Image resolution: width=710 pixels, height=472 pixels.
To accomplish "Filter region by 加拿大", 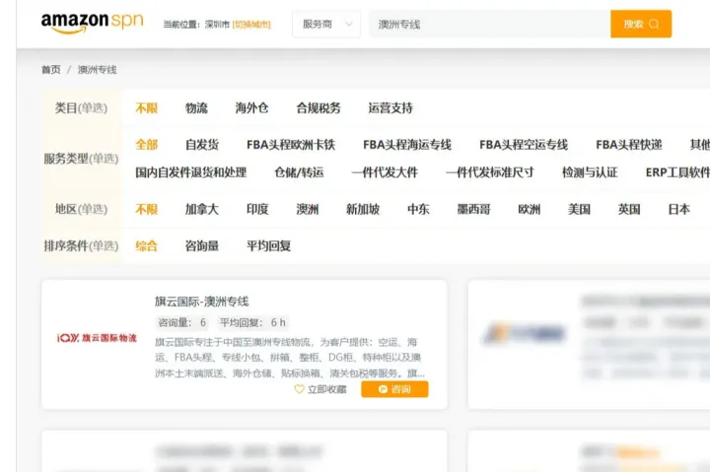I will pos(202,210).
